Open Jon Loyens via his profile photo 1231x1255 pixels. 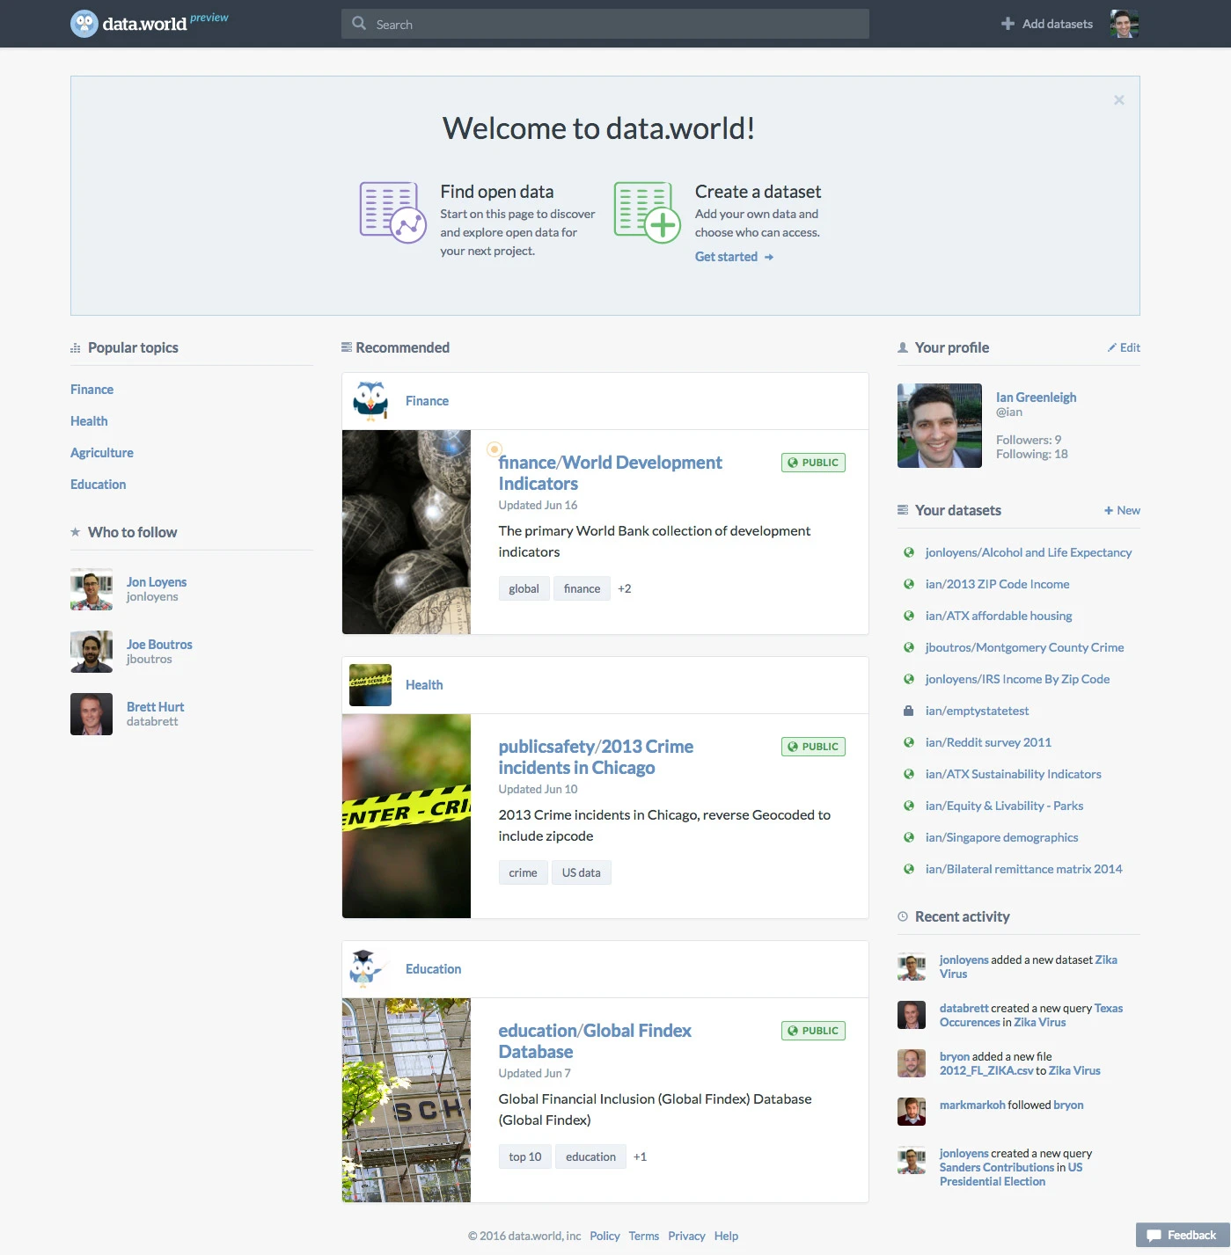pos(91,589)
